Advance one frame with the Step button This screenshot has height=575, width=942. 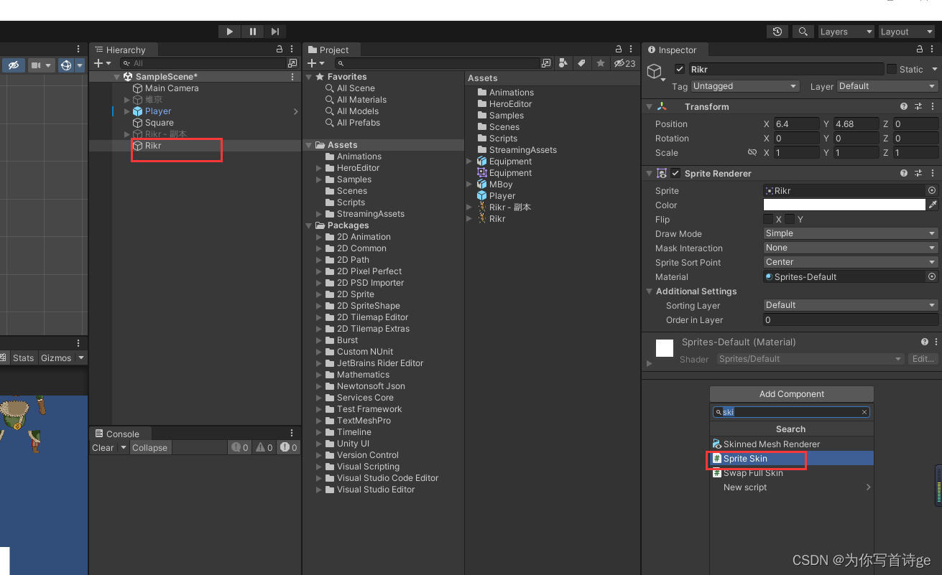[x=275, y=32]
